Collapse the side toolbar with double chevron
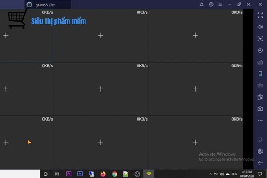The width and height of the screenshot is (267, 178). coord(260,4)
